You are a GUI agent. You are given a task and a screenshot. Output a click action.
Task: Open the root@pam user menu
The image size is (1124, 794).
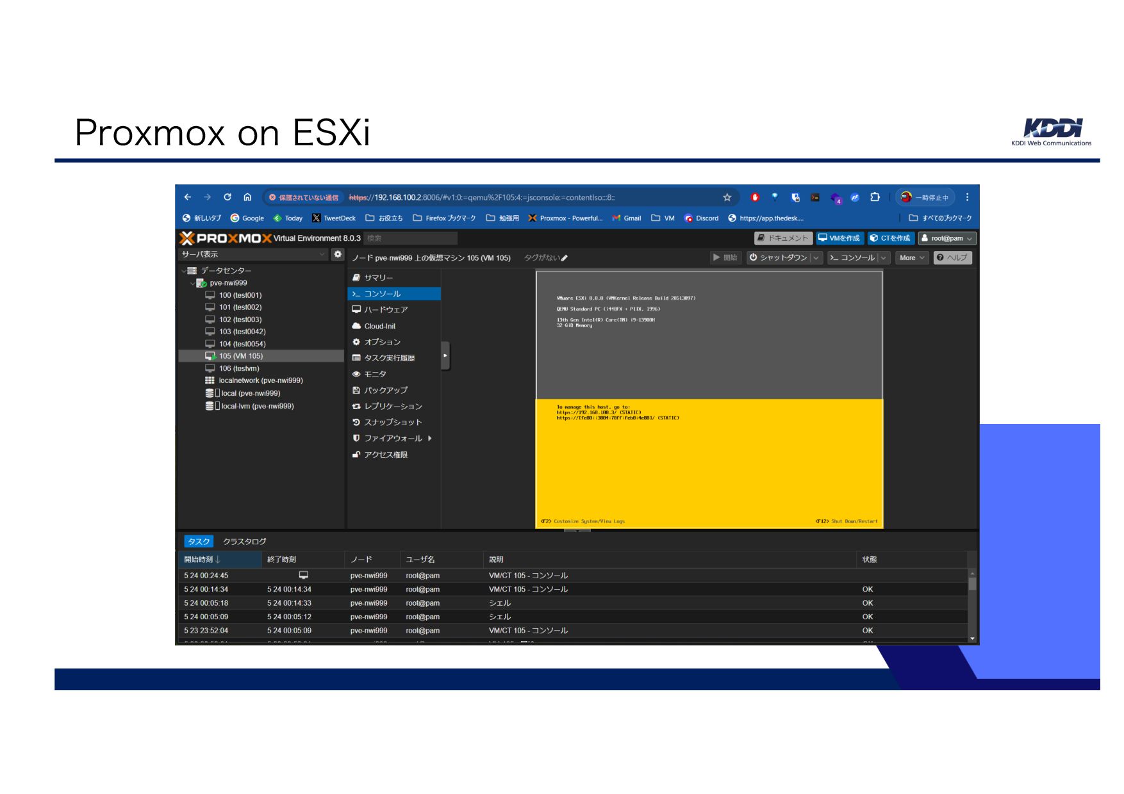click(x=947, y=238)
